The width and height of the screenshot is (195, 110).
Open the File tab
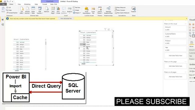click(x=3, y=4)
